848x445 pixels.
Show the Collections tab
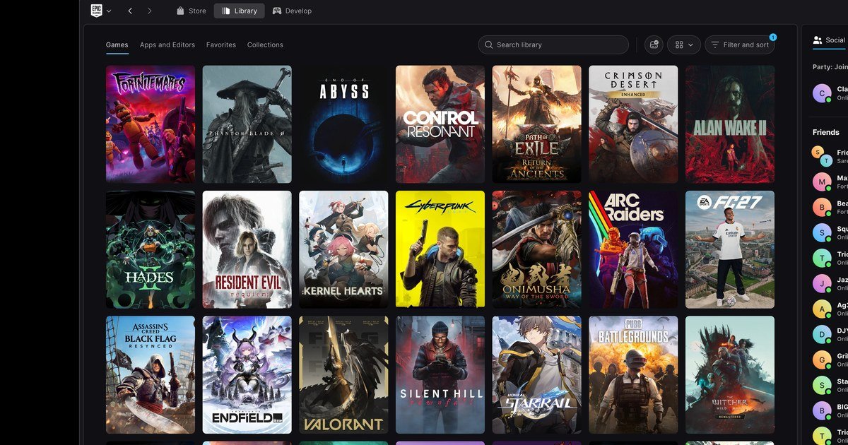pos(265,44)
